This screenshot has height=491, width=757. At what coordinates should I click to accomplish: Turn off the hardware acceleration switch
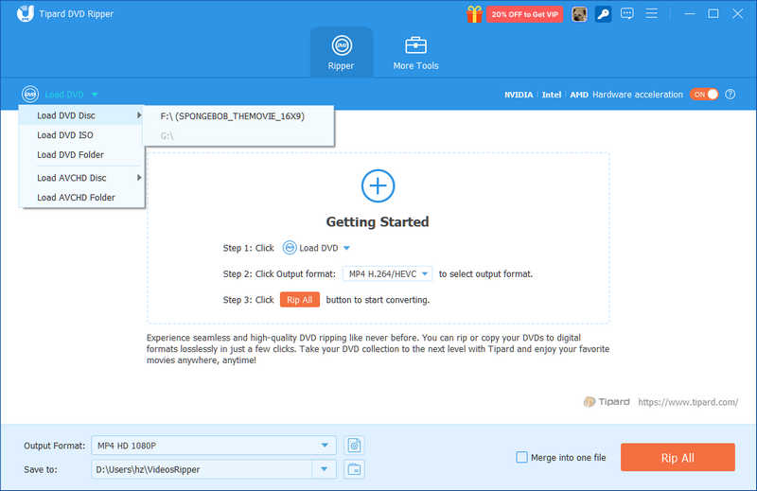(704, 95)
